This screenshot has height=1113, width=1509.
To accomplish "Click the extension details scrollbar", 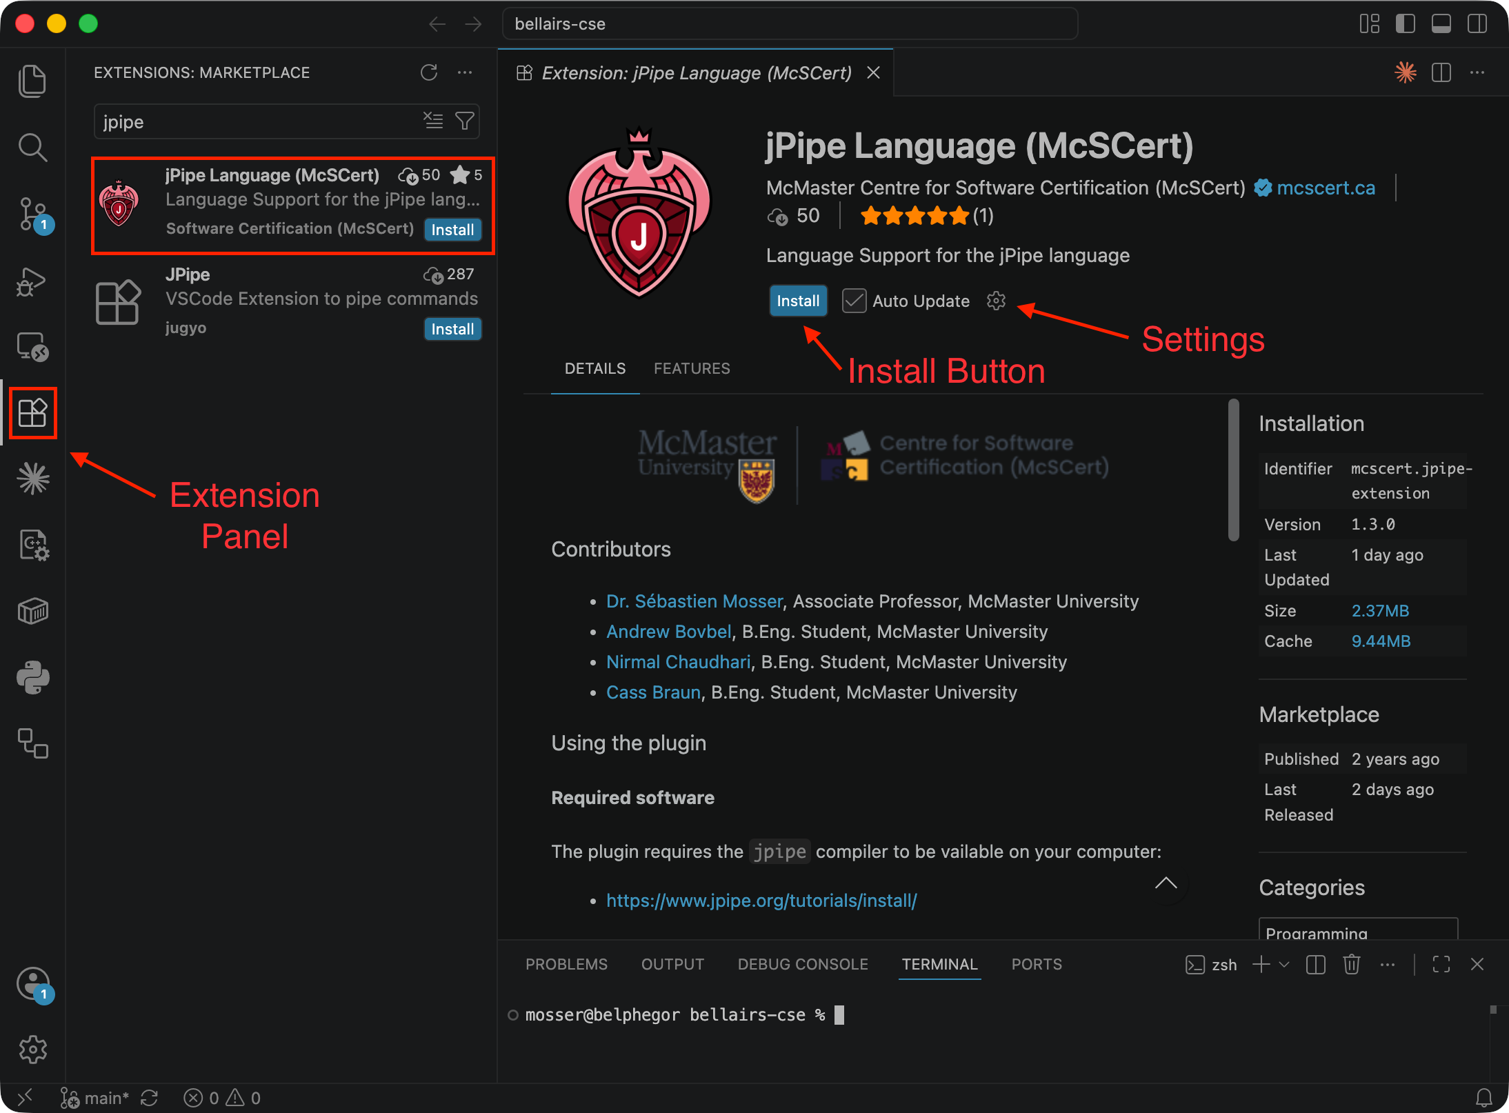I will pyautogui.click(x=1233, y=470).
